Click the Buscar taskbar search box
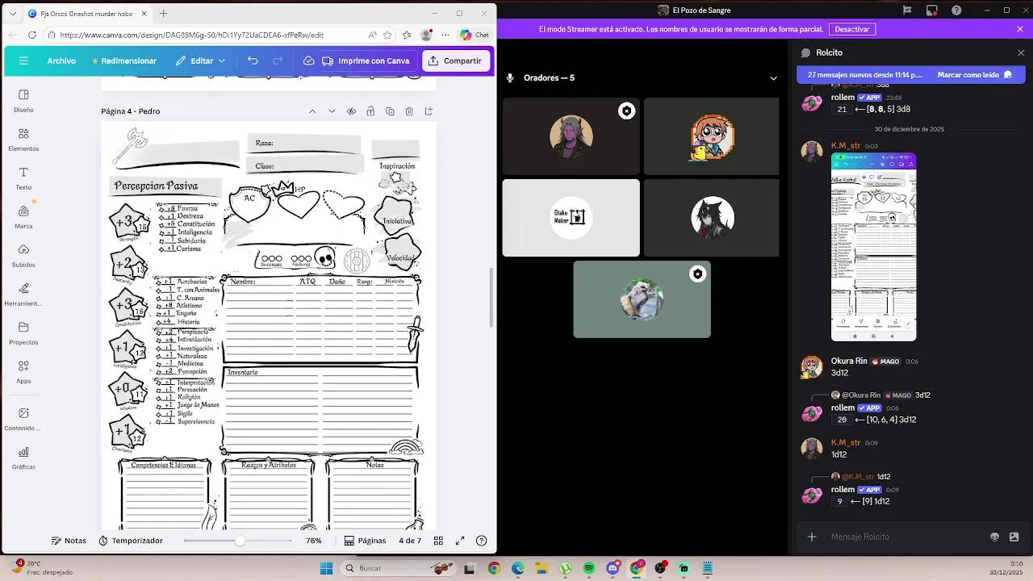This screenshot has width=1033, height=581. 398,568
